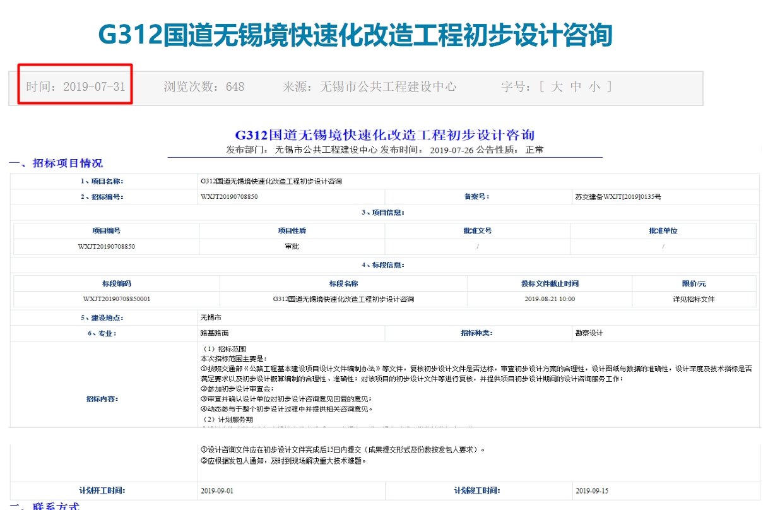
Task: Set font size to 小 (small)
Action: pos(594,87)
